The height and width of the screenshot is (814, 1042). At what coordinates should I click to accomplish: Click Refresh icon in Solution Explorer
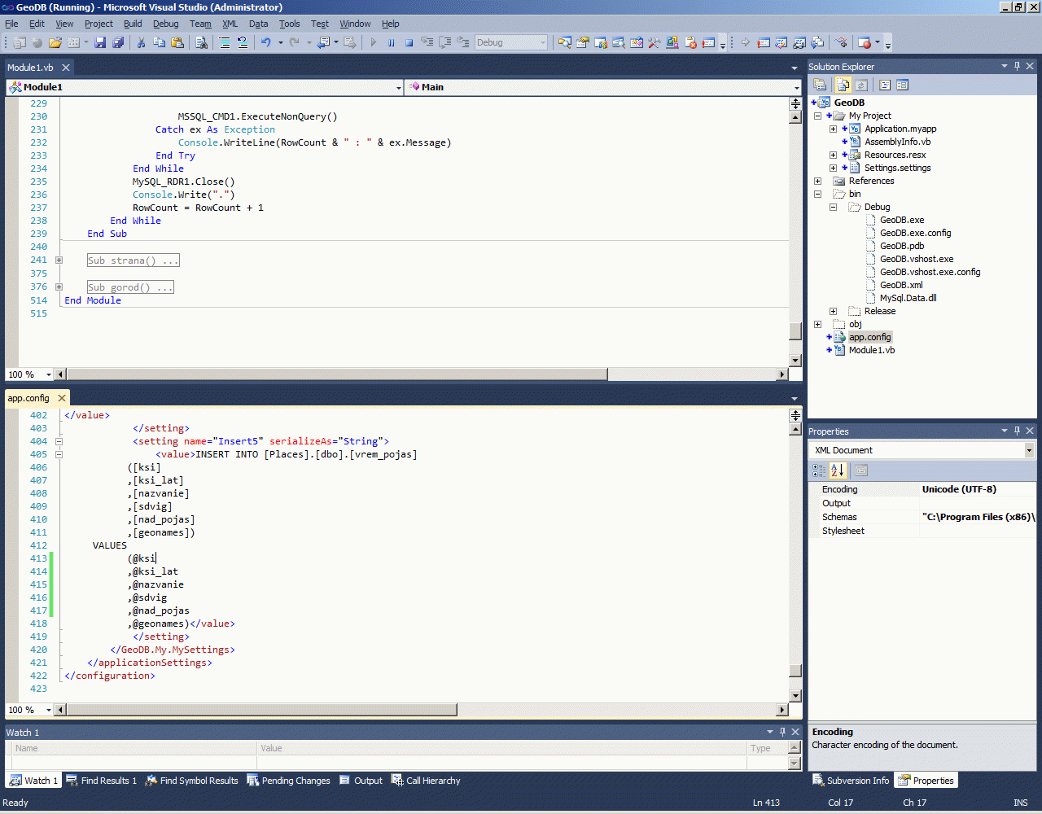point(860,85)
